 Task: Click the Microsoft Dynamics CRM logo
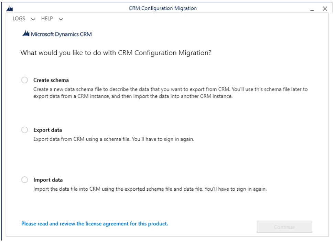click(x=57, y=34)
